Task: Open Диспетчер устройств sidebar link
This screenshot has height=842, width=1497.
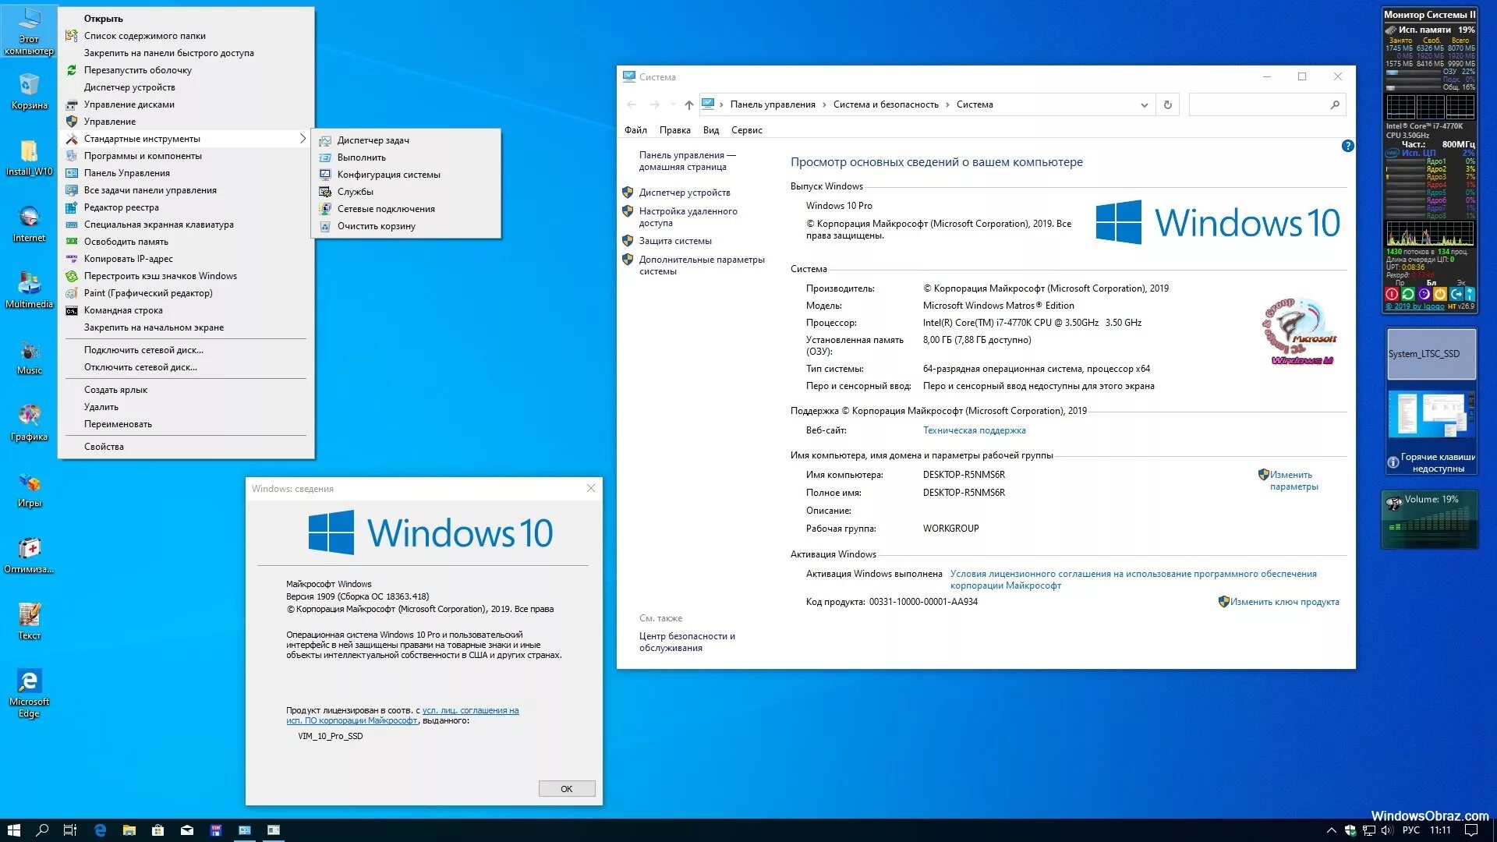Action: click(685, 193)
